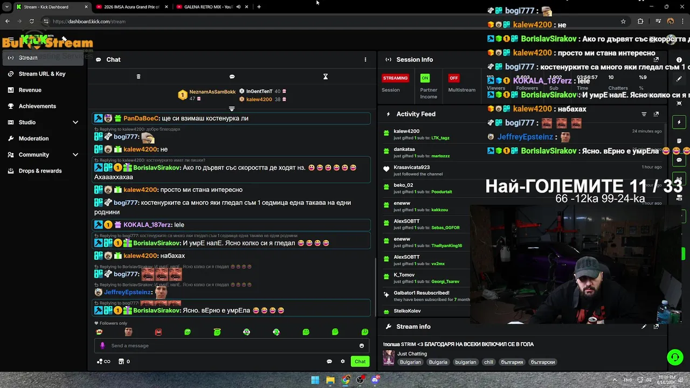Viewport: 690px width, 388px height.
Task: Open a new browser tab
Action: (x=259, y=7)
